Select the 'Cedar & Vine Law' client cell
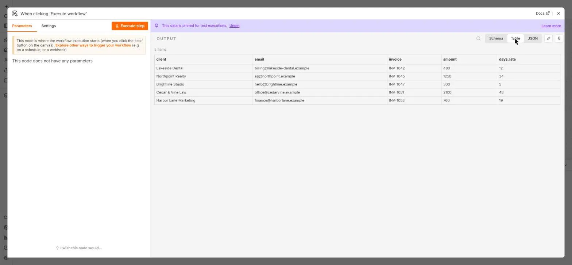The image size is (572, 265). [203, 92]
